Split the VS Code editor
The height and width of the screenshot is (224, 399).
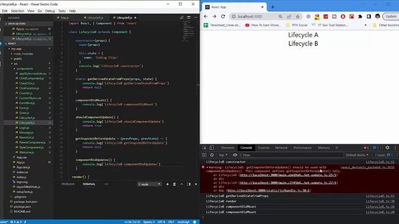pyautogui.click(x=188, y=17)
